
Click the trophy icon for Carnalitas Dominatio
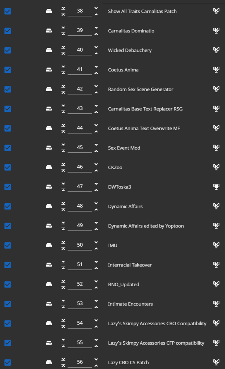click(x=216, y=31)
